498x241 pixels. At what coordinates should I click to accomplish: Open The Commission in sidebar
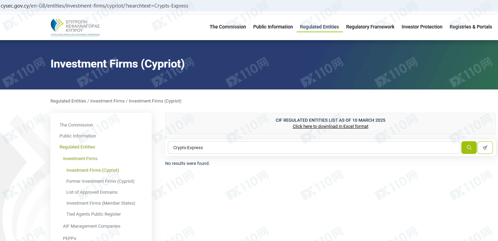click(76, 125)
